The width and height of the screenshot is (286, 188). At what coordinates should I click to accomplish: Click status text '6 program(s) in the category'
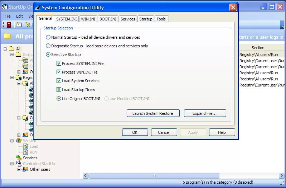pyautogui.click(x=207, y=182)
